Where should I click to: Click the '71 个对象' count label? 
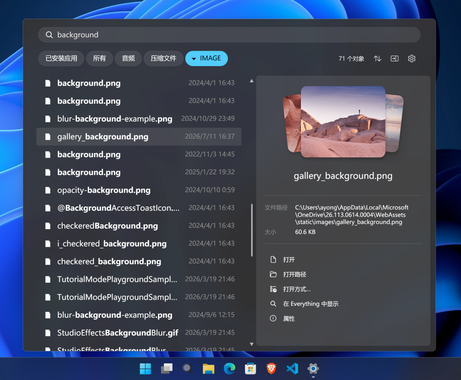click(x=351, y=58)
